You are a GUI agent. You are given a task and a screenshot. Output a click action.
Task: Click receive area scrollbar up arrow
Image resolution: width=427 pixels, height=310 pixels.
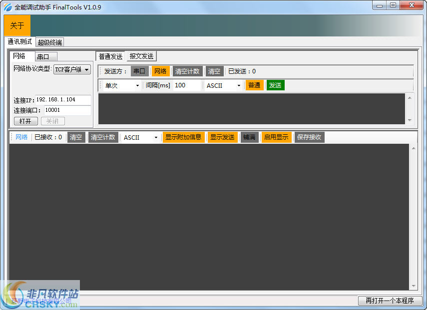click(414, 148)
